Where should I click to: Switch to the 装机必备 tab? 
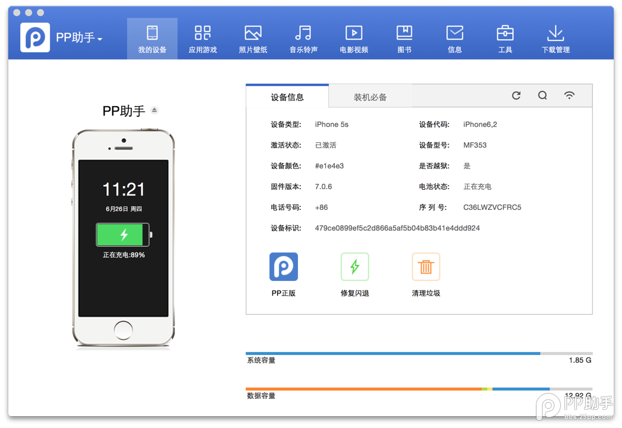370,97
